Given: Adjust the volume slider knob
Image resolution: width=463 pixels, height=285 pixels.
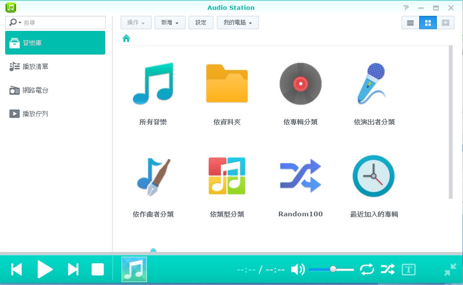Looking at the screenshot, I should point(333,269).
